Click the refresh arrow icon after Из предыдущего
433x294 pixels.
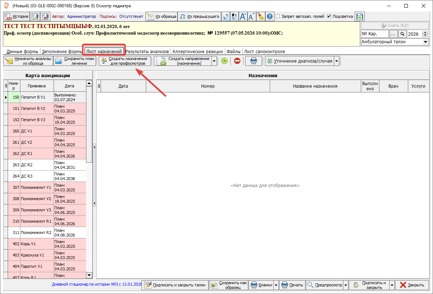(226, 16)
